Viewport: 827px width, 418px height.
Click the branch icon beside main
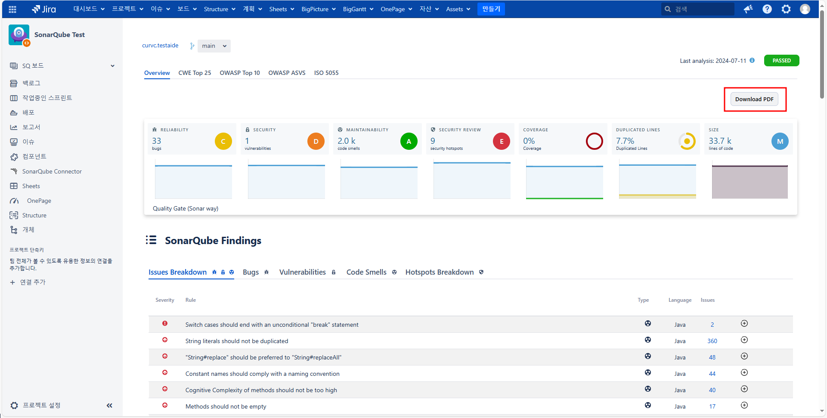pyautogui.click(x=192, y=46)
